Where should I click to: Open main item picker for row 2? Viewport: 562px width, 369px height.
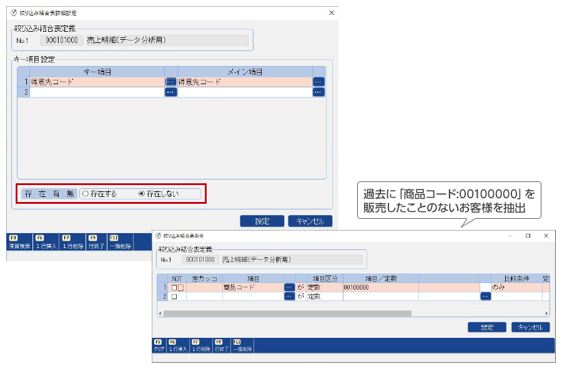318,92
